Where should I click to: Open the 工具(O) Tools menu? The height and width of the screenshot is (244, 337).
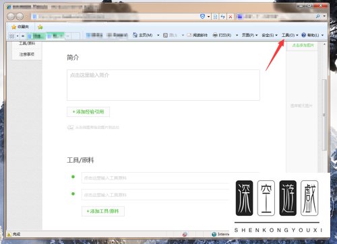(290, 35)
